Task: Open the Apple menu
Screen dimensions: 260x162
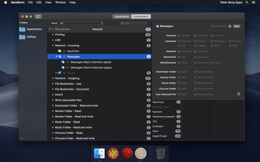Action: pyautogui.click(x=6, y=2)
